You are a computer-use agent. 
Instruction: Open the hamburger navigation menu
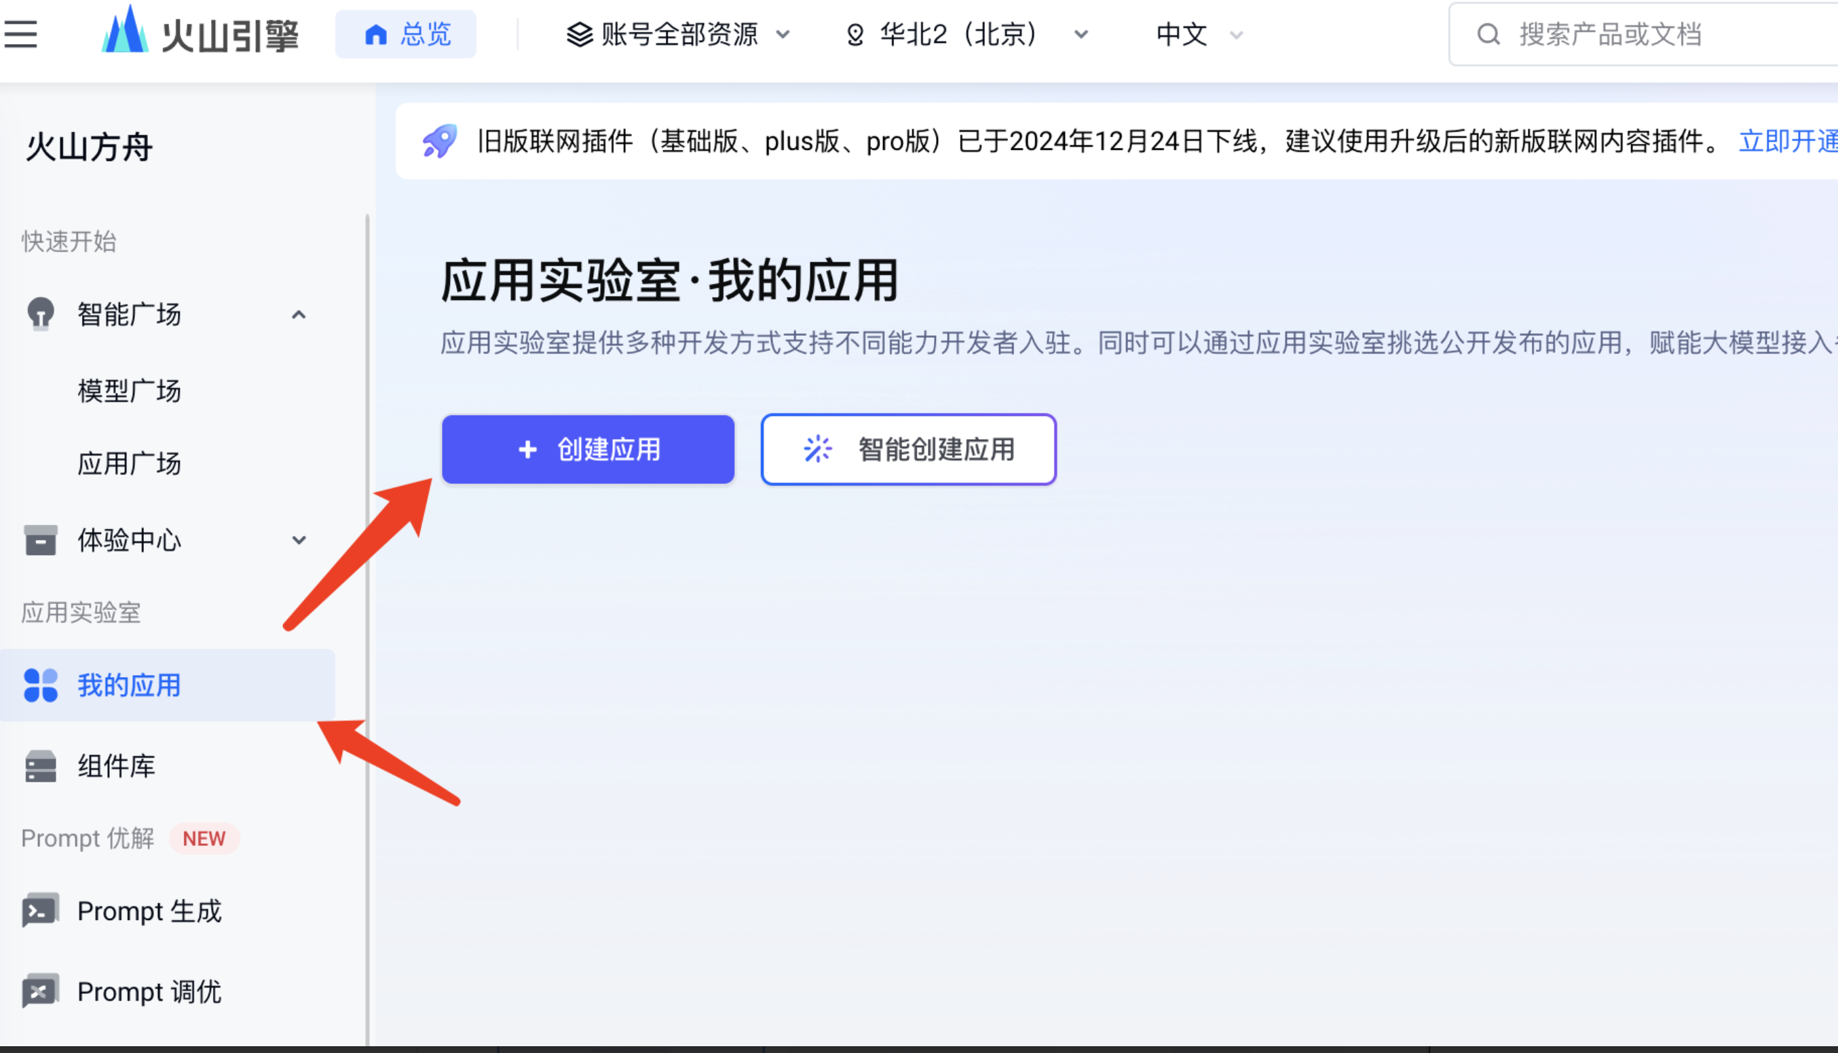20,34
